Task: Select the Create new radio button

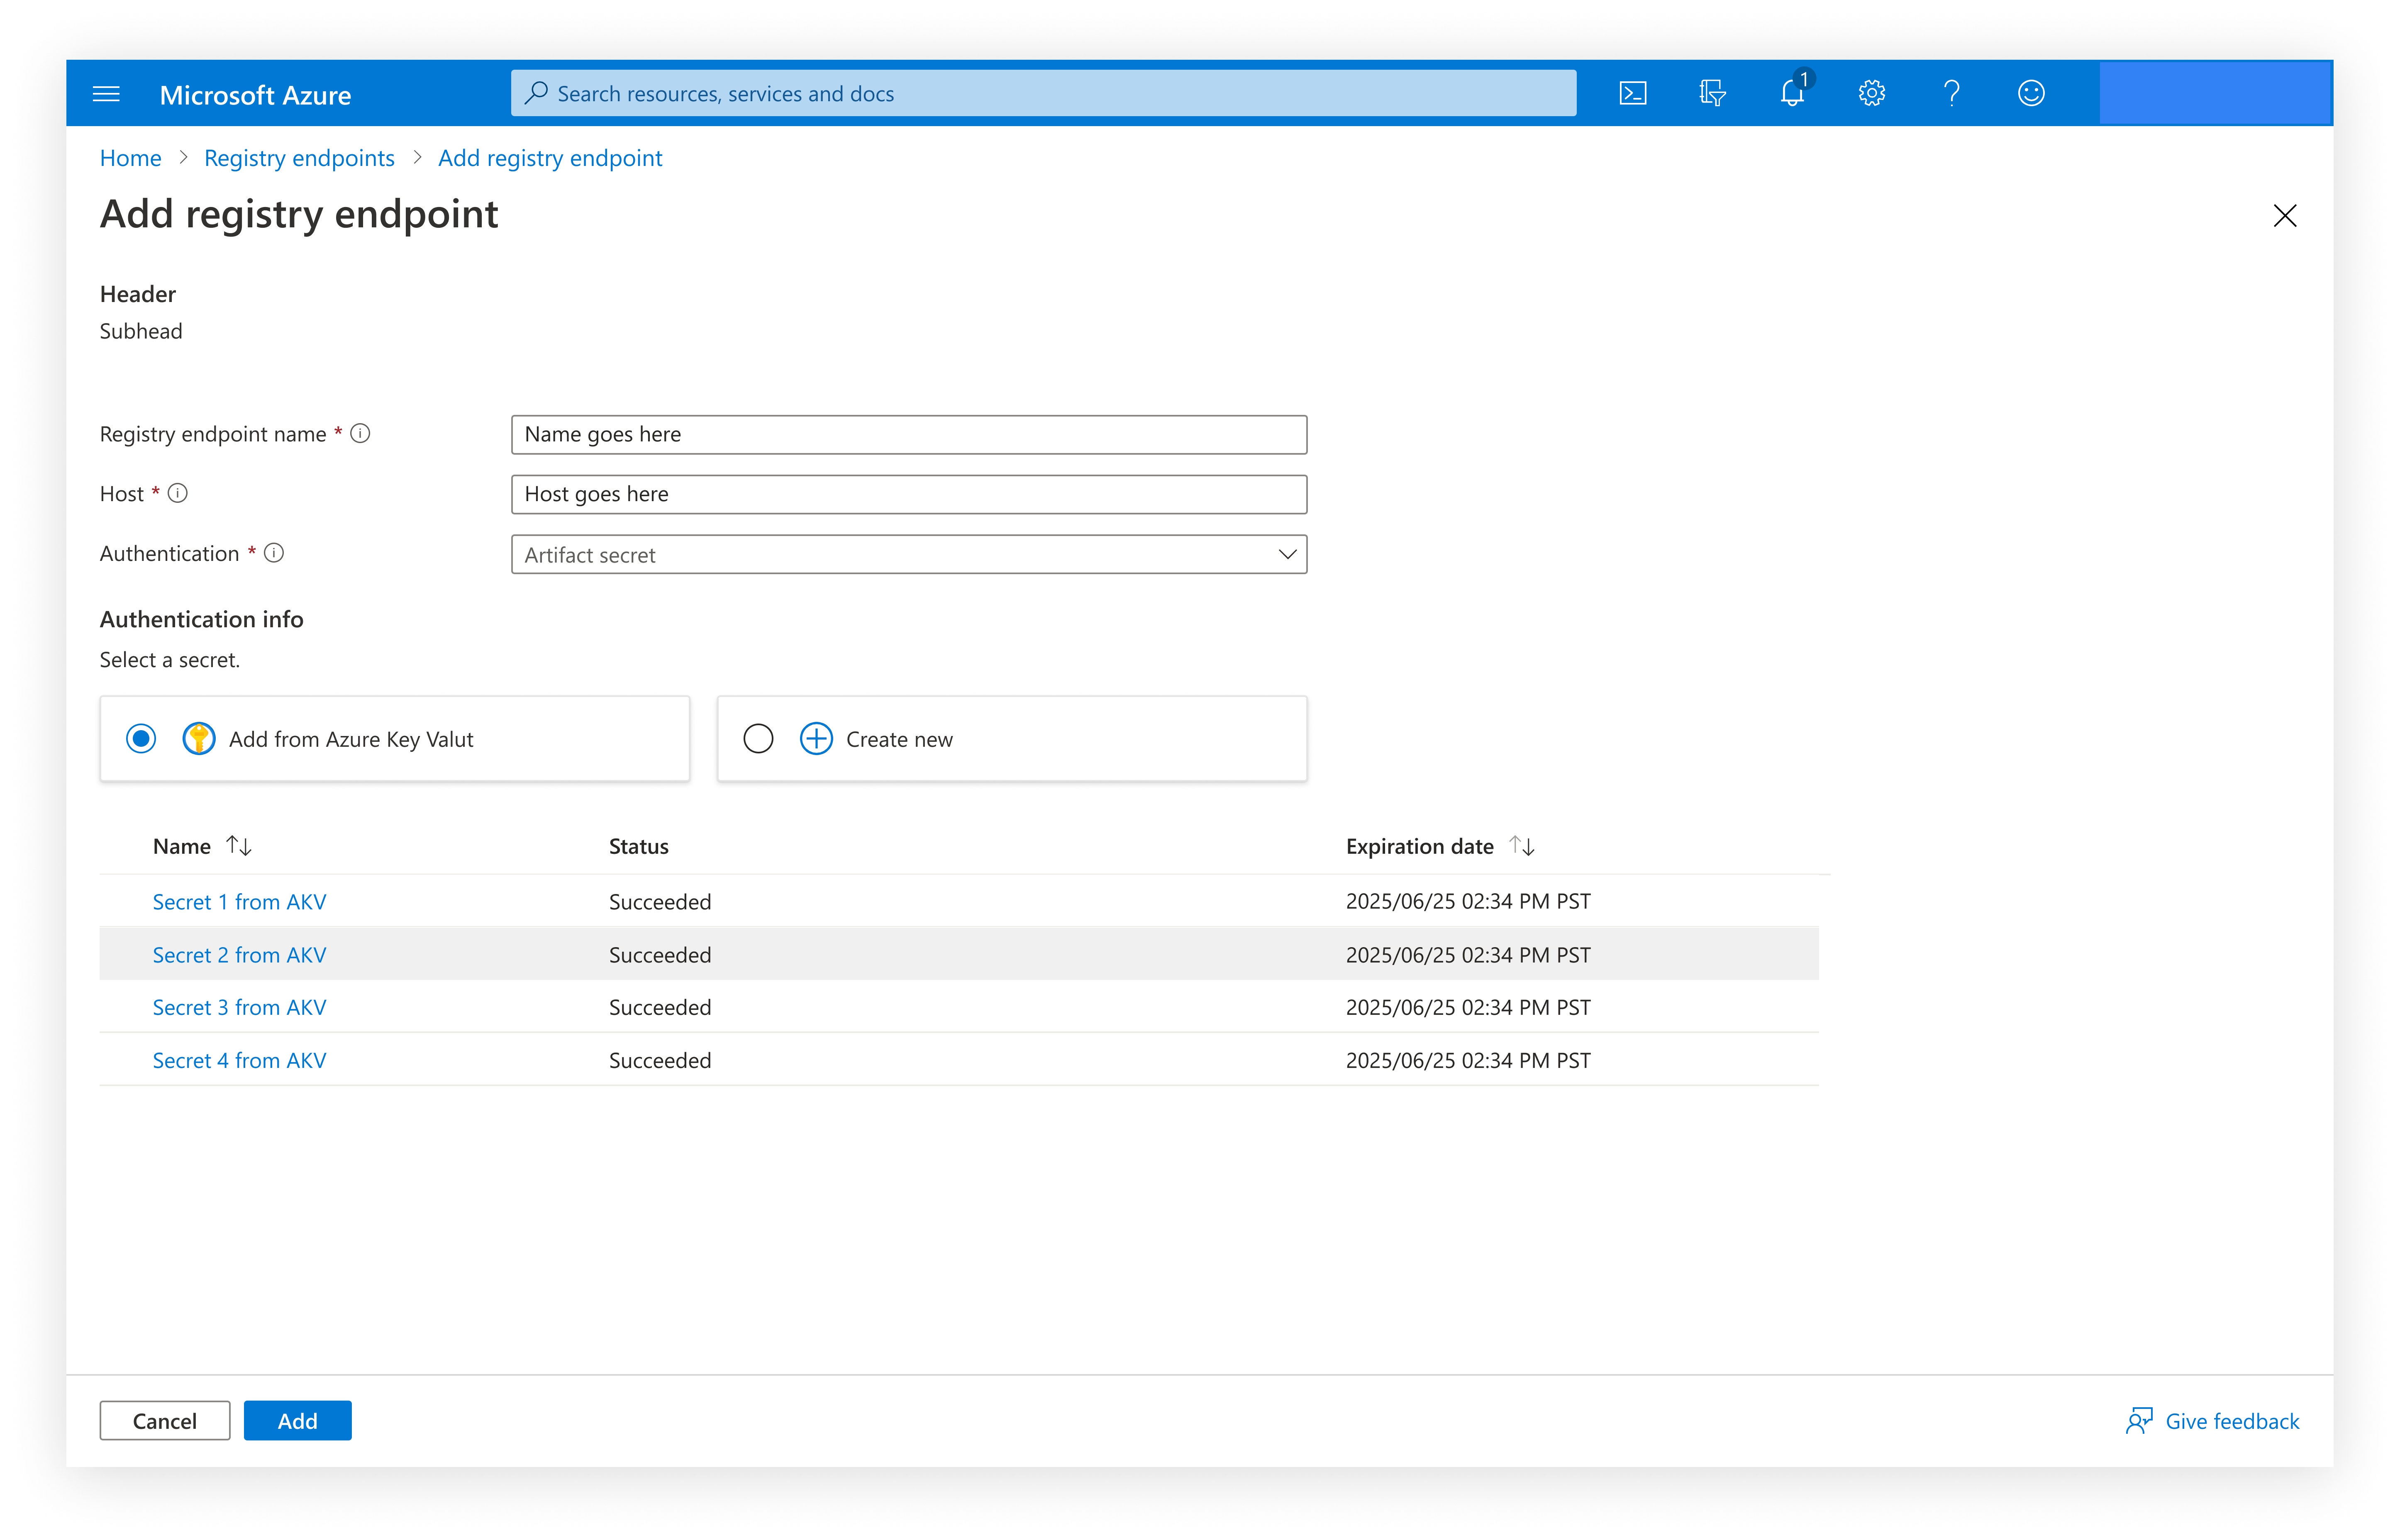Action: click(758, 739)
